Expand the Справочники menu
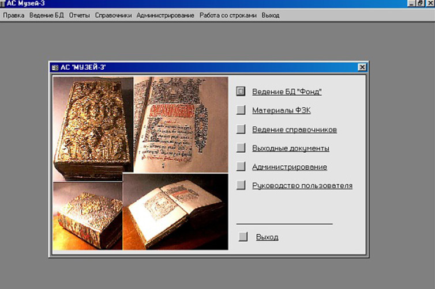 click(113, 16)
